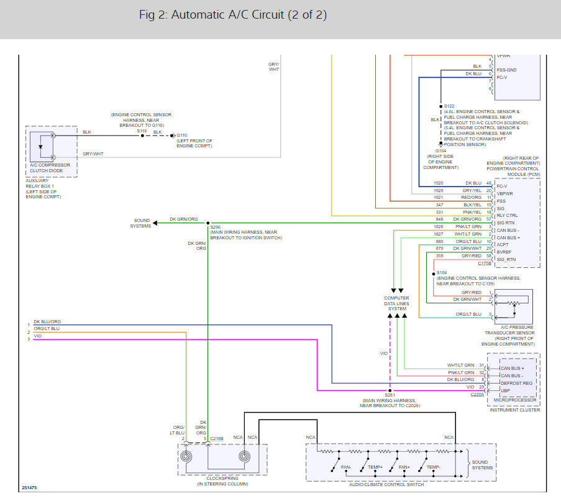Screen dimensions: 561x501
Task: Click the S281 splice dot
Action: 390,391
